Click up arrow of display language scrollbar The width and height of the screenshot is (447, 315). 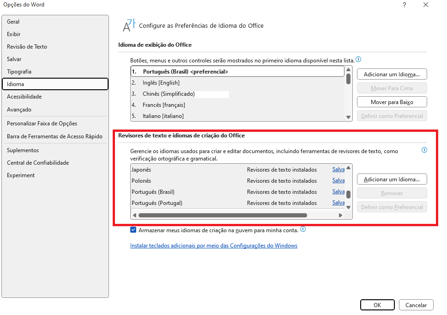click(348, 70)
